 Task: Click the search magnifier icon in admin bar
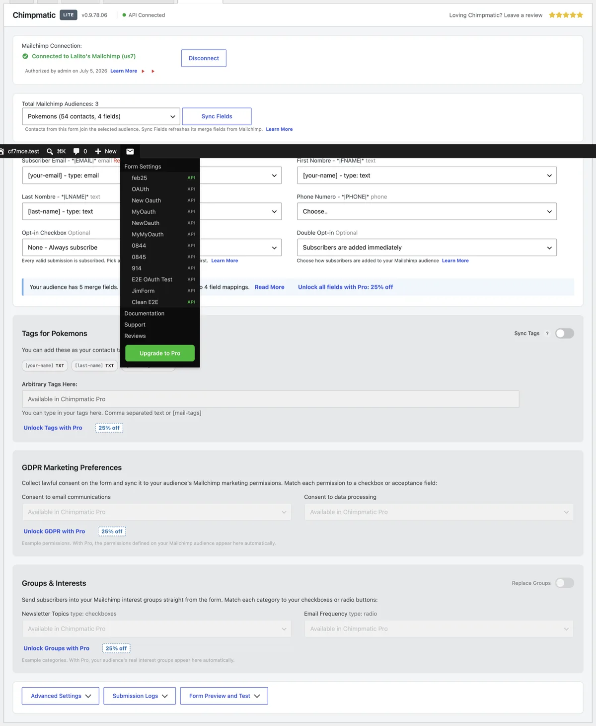click(50, 152)
